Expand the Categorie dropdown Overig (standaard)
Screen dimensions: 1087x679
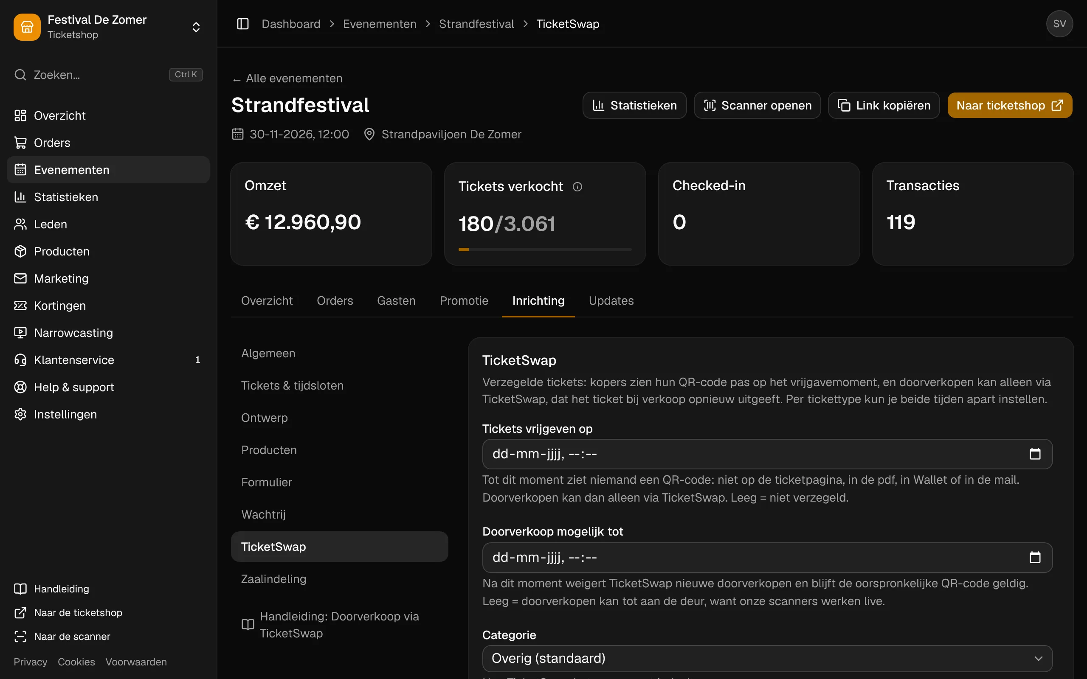[x=767, y=658]
